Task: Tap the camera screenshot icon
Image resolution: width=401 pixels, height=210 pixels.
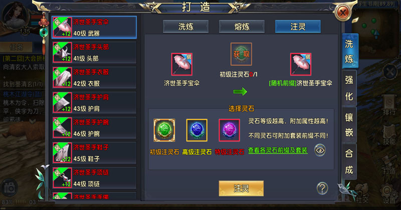Action: coord(9,188)
